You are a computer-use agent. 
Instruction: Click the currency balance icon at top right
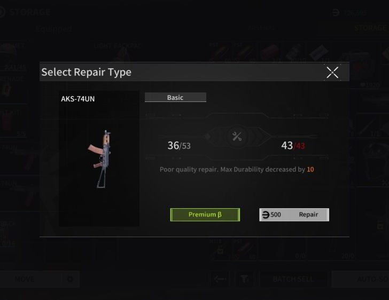pos(336,12)
